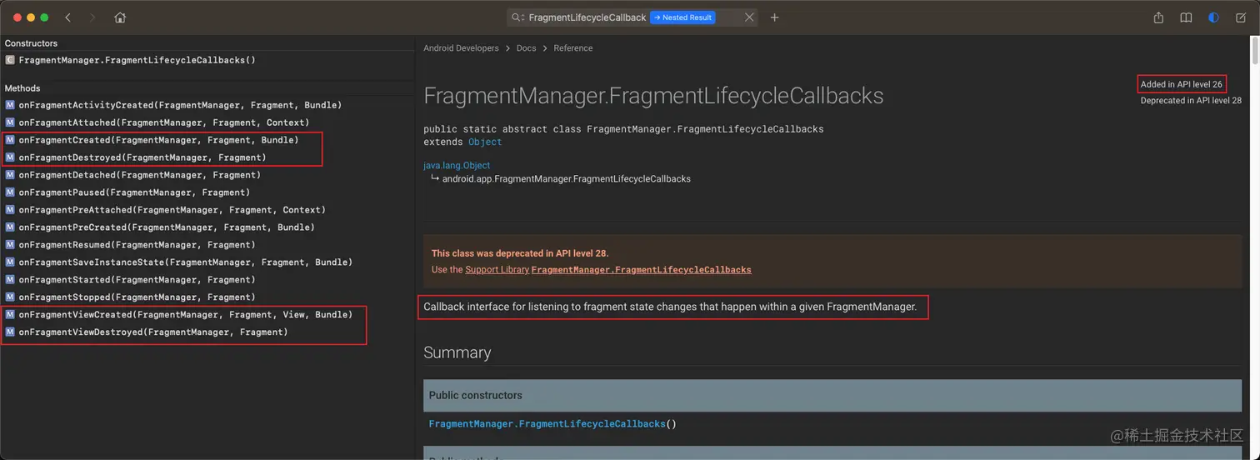
Task: Click the edit note icon
Action: tap(1241, 17)
